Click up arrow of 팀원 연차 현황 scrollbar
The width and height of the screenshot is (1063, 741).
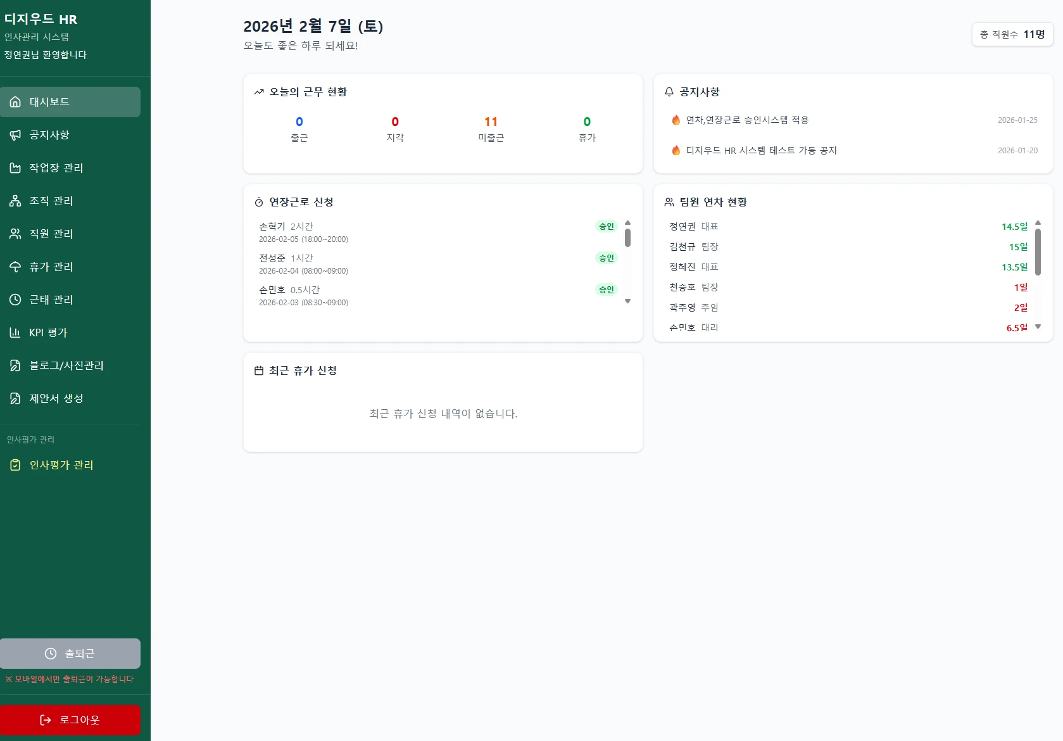tap(1038, 223)
